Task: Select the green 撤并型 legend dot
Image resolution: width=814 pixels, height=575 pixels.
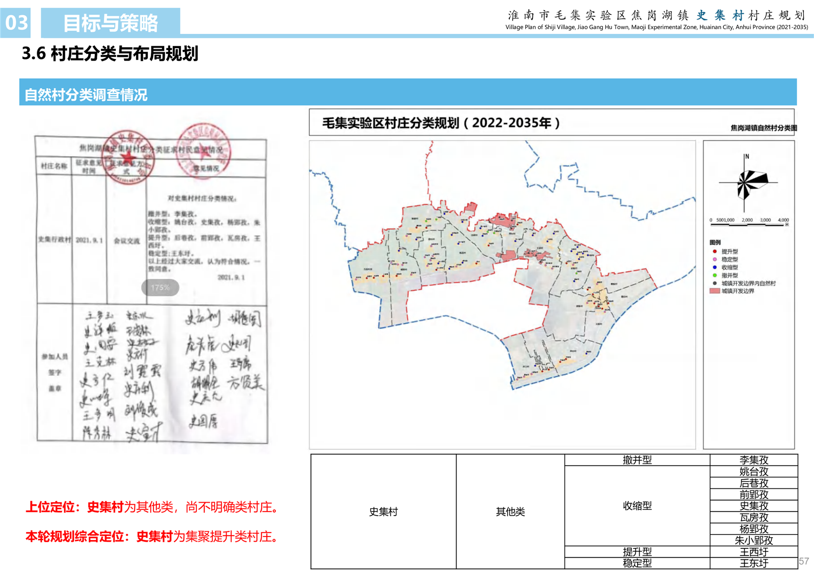Action: click(714, 275)
